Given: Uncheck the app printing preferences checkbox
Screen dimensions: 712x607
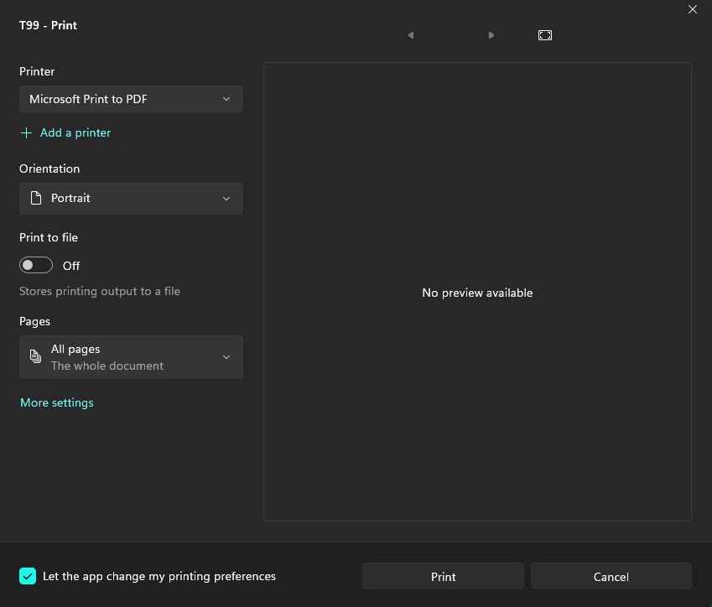Looking at the screenshot, I should (28, 576).
